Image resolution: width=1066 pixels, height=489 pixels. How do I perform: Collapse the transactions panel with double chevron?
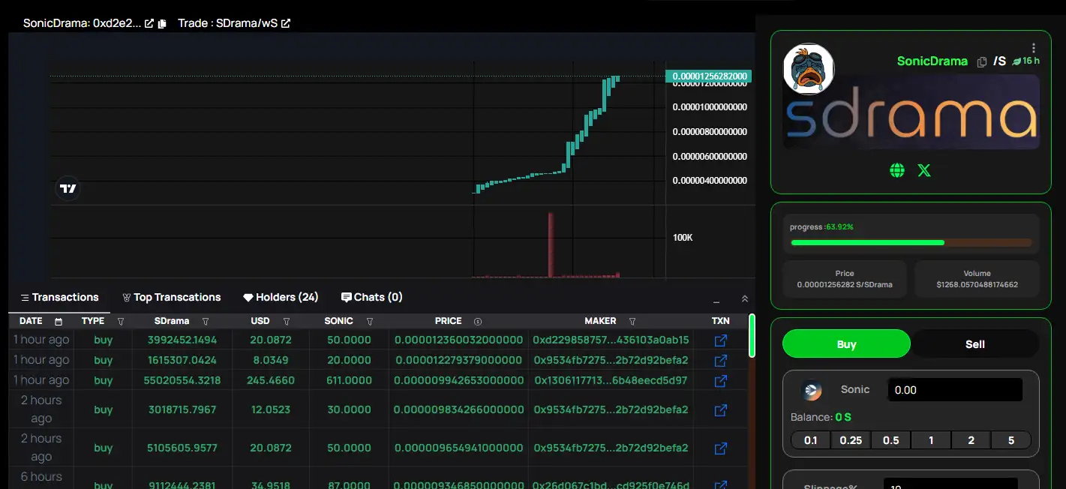coord(744,298)
